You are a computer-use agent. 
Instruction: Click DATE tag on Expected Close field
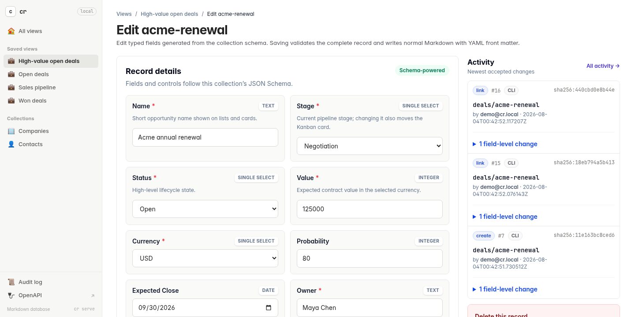[268, 291]
